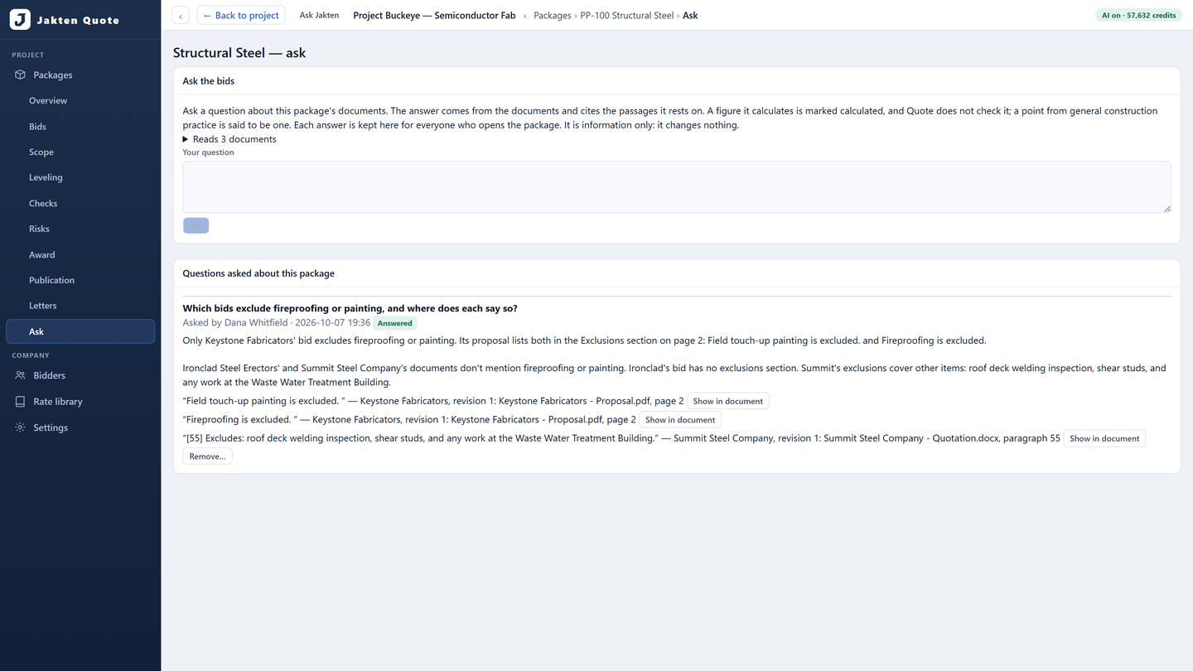Click the question about fireproofing or painting
Viewport: 1193px width, 671px height.
[x=350, y=308]
